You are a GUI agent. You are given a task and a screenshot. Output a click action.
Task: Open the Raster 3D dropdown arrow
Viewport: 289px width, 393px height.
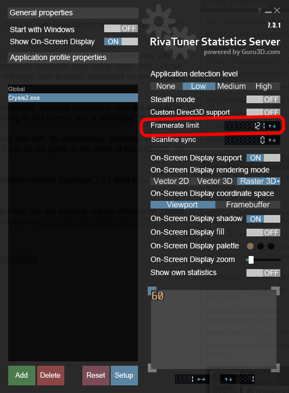point(278,181)
